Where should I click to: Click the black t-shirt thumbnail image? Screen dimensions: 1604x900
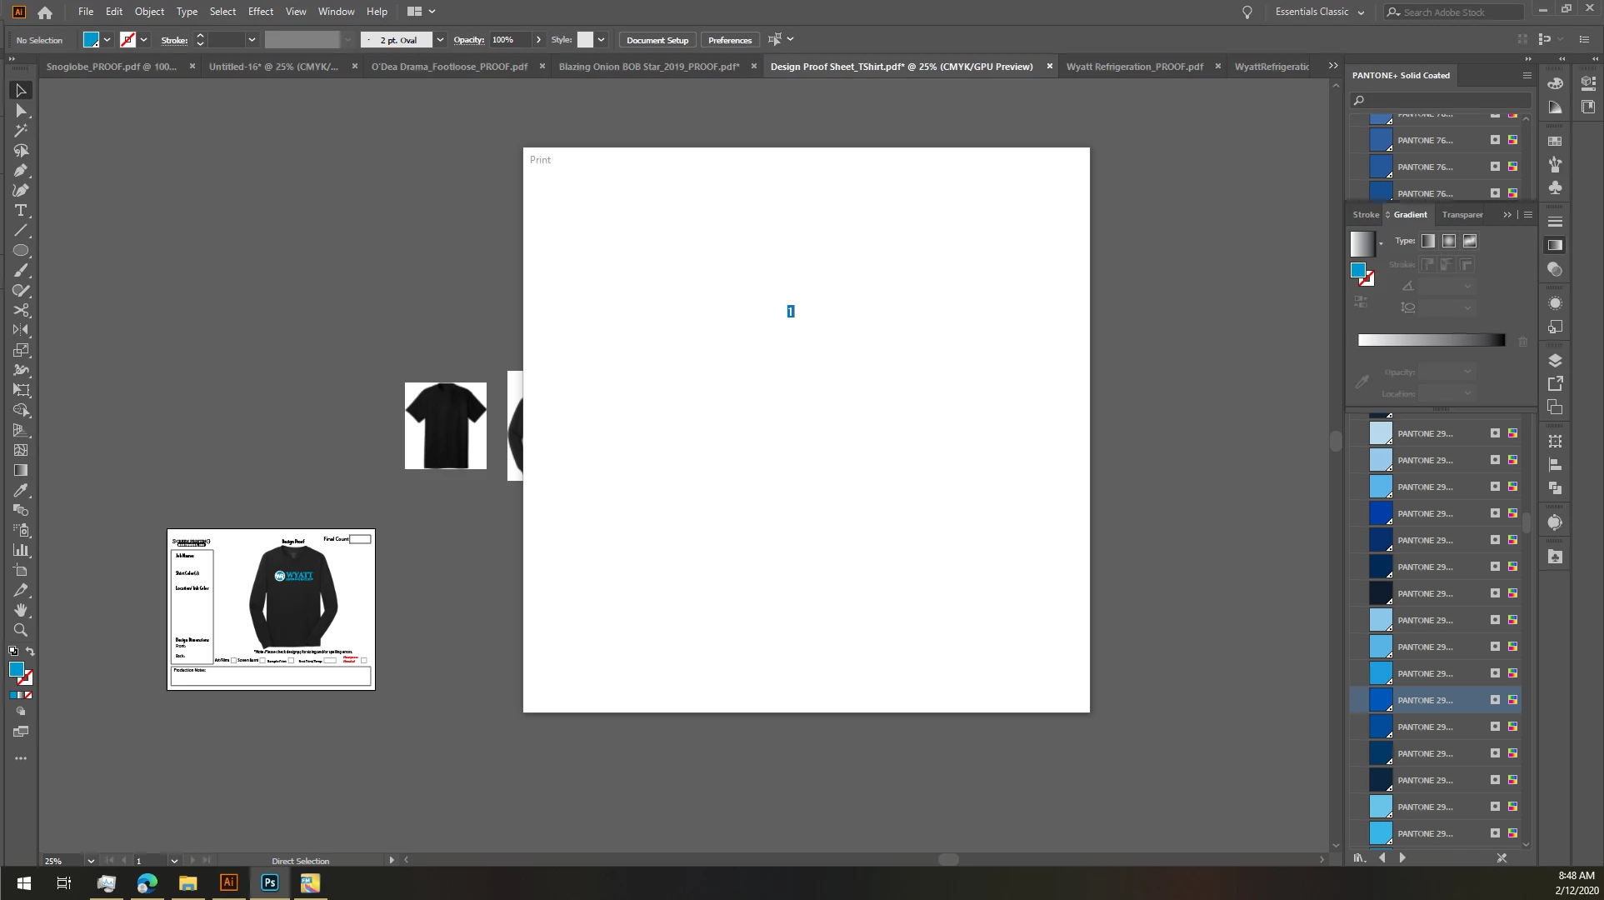(x=446, y=426)
